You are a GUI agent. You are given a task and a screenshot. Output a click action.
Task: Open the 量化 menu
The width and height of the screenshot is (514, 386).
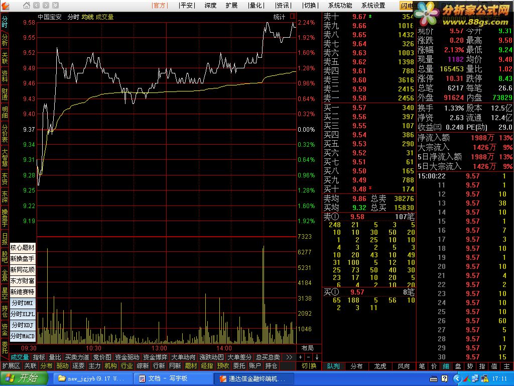256,5
